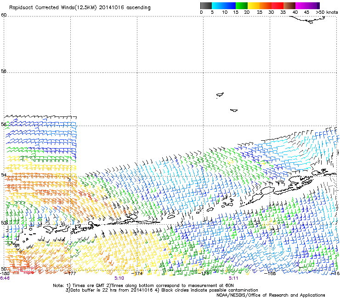Image resolution: width=340 pixels, height=298 pixels.
Task: Click the brown 35-40 knots legend swatch
Action: tap(289, 6)
